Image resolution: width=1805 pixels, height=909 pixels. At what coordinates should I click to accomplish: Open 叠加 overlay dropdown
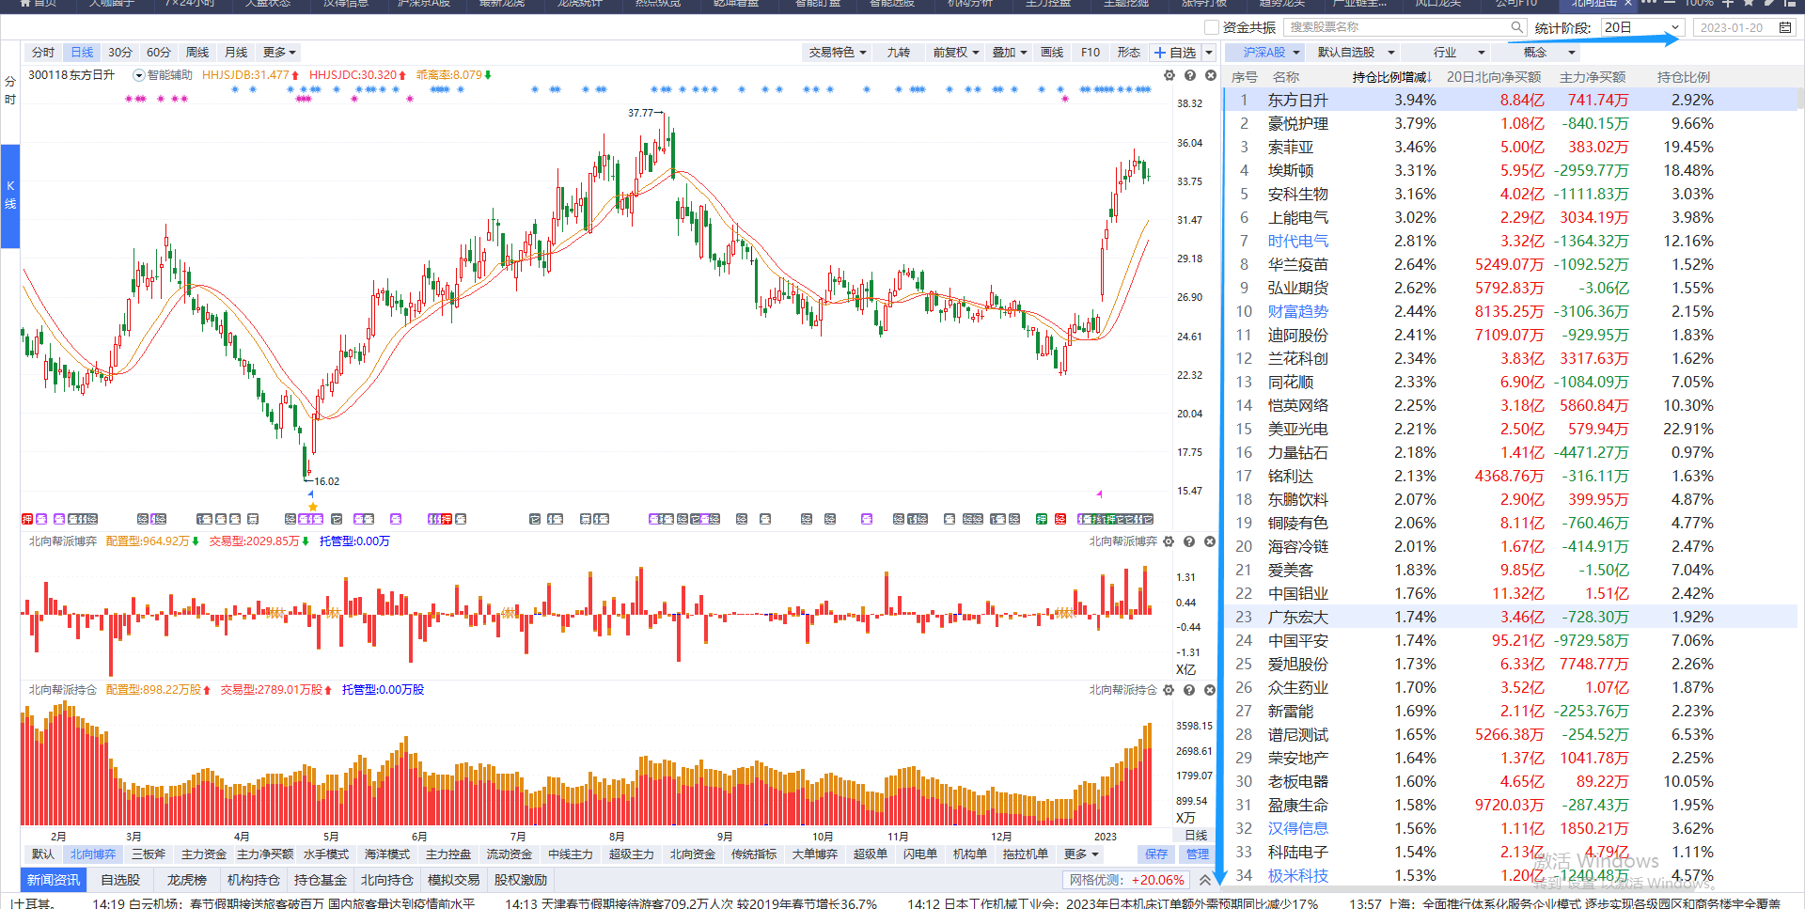coord(1010,53)
